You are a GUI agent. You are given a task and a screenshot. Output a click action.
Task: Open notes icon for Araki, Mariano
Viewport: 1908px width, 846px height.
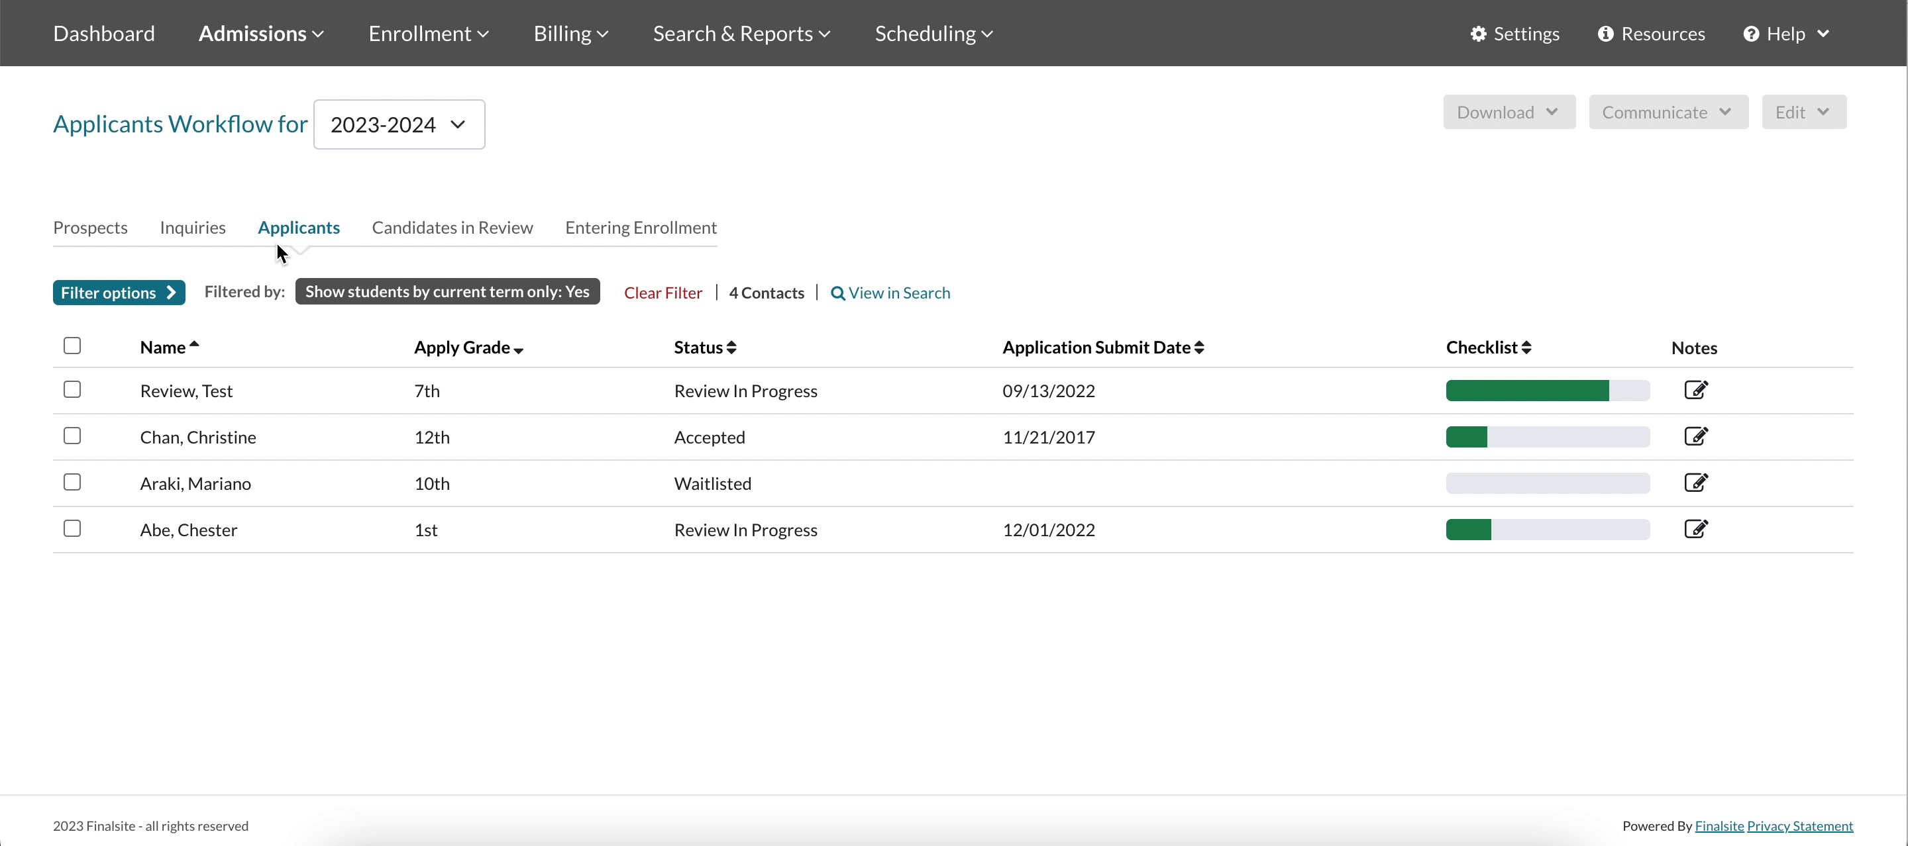coord(1695,483)
